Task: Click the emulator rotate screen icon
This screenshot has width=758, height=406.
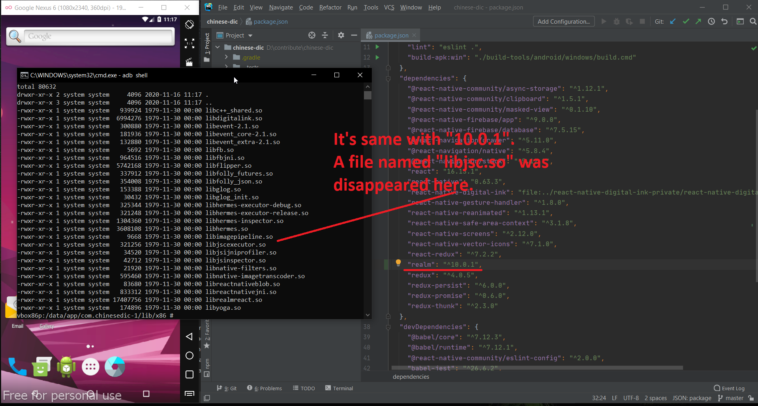Action: [189, 24]
